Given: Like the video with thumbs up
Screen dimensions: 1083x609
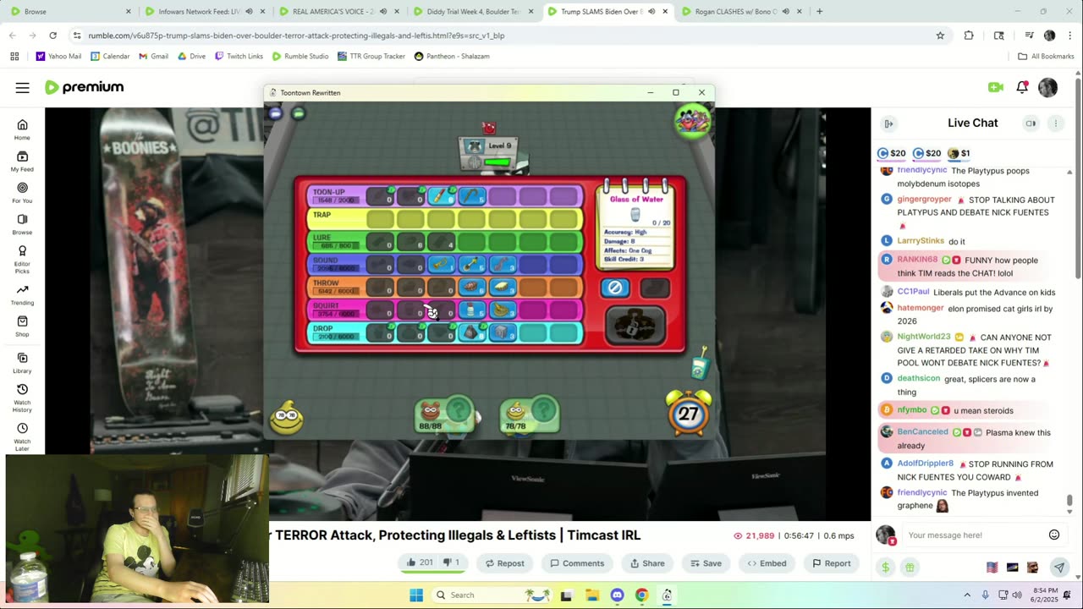Looking at the screenshot, I should coord(419,562).
